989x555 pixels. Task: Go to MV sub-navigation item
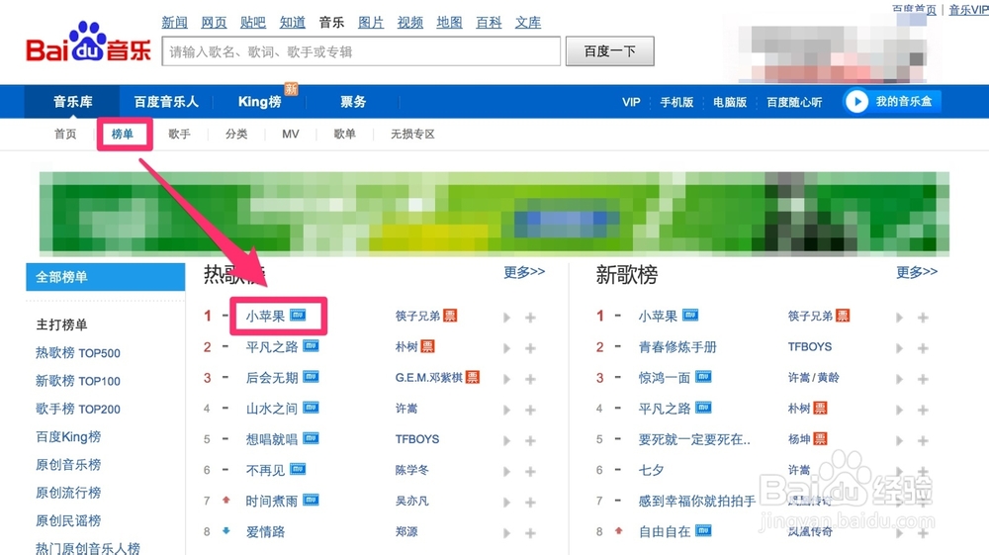pos(290,134)
